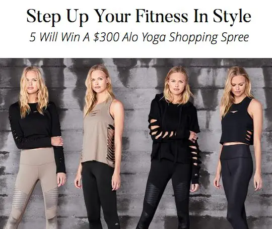The width and height of the screenshot is (272, 229).
Task: Click the words "Alo Yoga" in the subtitle
Action: point(144,37)
